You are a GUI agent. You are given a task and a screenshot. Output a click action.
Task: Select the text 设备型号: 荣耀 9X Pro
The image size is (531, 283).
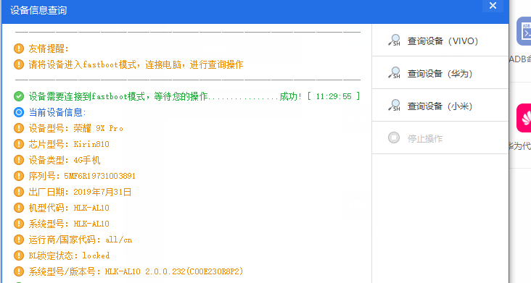tap(76, 128)
